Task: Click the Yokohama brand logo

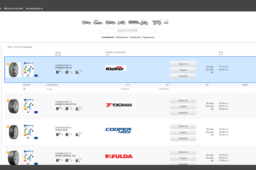Action: click(120, 105)
